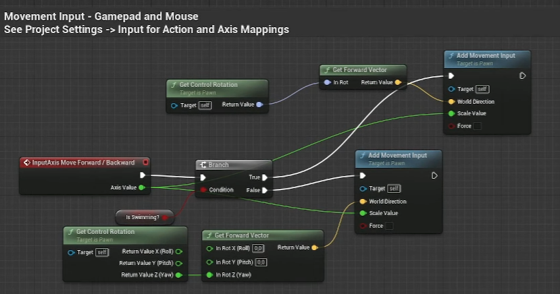Click the Return Value pin on the Get Forward Vector node with split inputs
This screenshot has height=294, width=560.
click(x=315, y=247)
